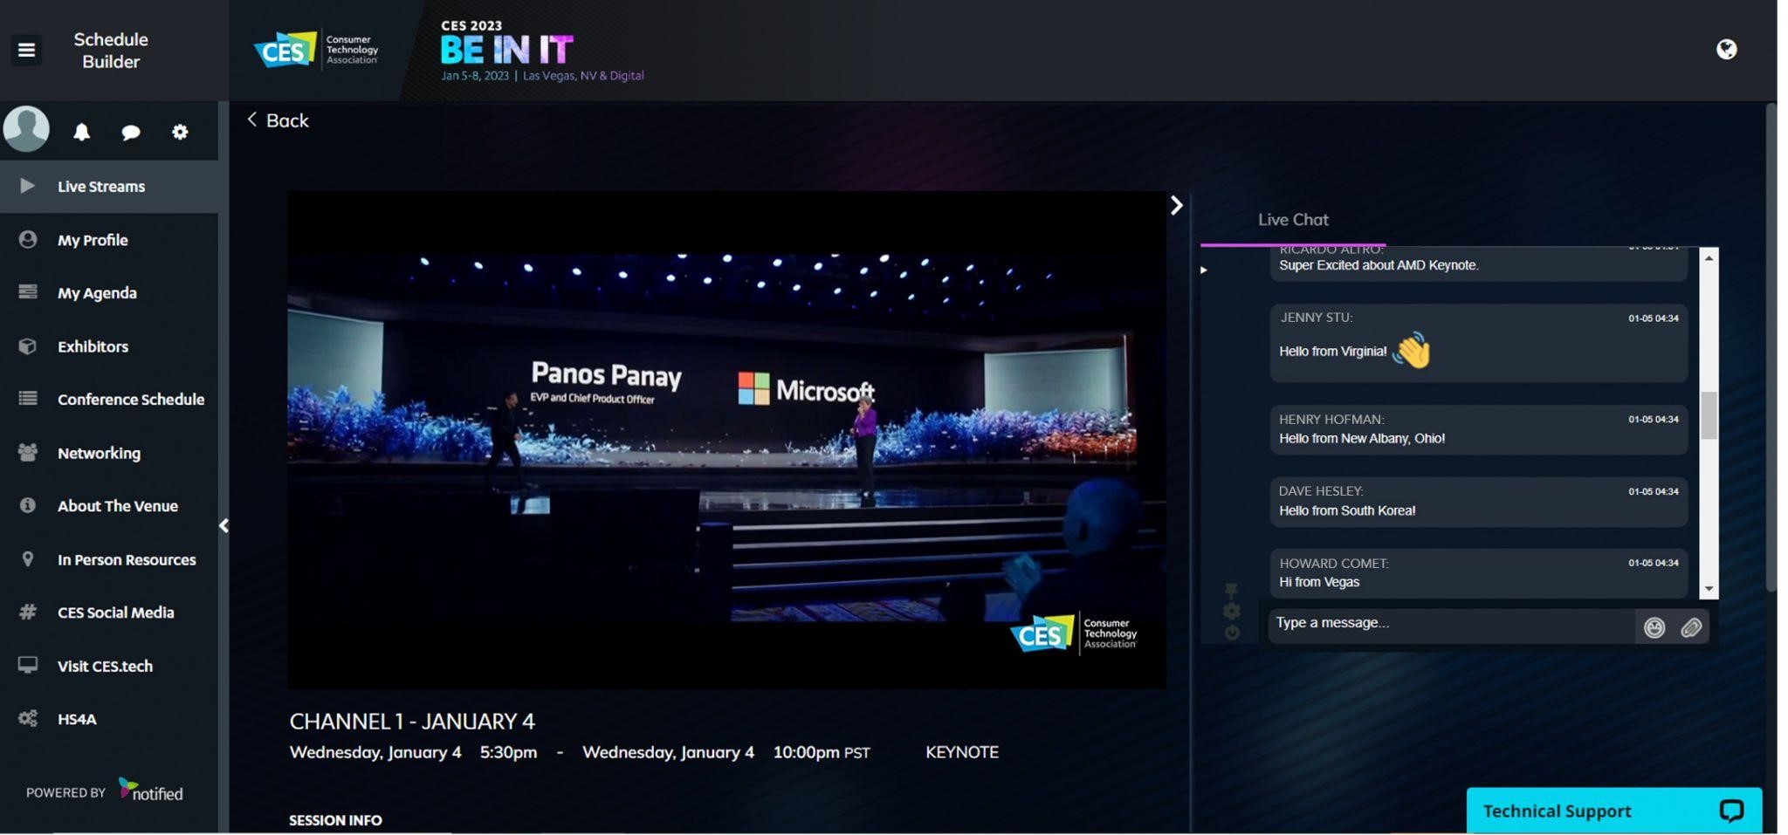This screenshot has width=1788, height=835.
Task: Collapse the Live Chat panel chevron
Action: 1176,205
